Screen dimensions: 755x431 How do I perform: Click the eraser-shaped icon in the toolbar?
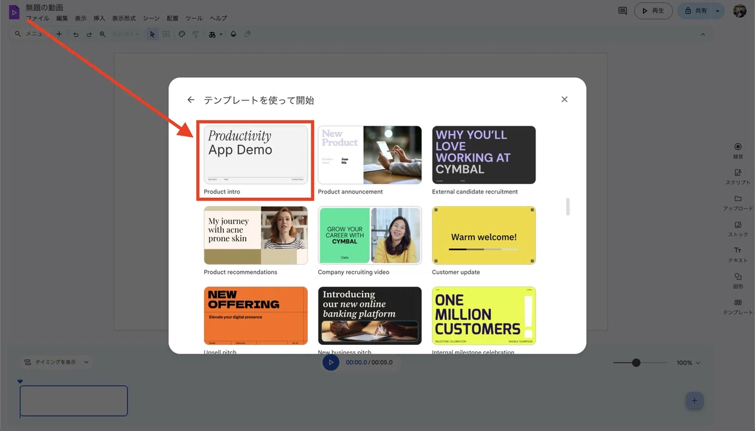pos(247,35)
